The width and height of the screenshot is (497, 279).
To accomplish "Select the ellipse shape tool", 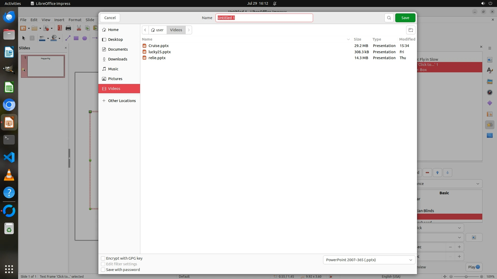I will 84,38.
